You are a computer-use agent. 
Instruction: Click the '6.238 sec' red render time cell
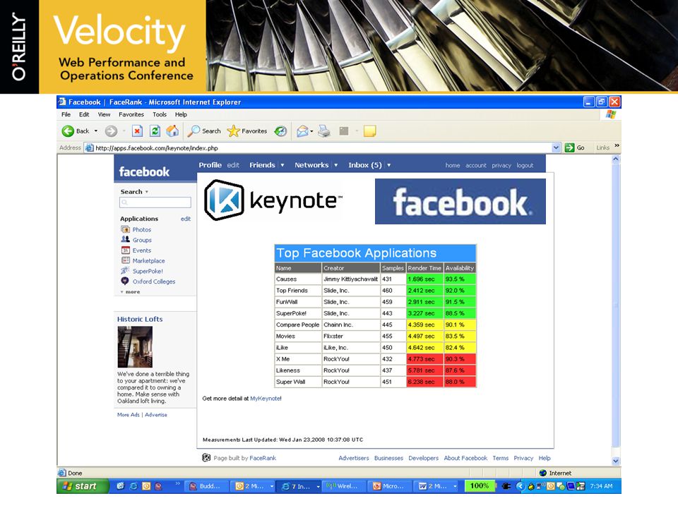tap(424, 382)
